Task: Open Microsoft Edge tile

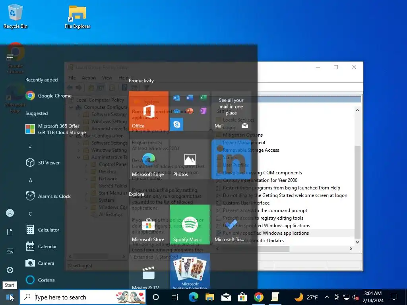Action: [x=149, y=159]
